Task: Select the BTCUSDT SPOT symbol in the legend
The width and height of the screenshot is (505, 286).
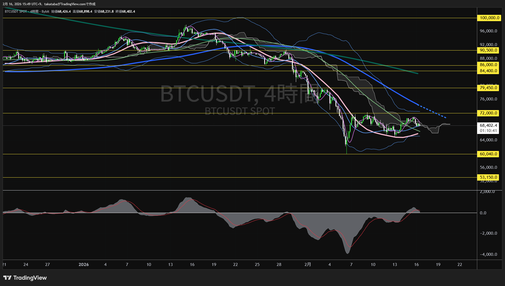Action: click(x=15, y=12)
